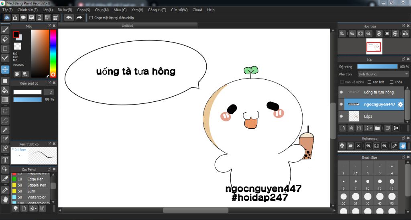
Task: Hide the ngocnguyen447 layer
Action: pyautogui.click(x=341, y=104)
